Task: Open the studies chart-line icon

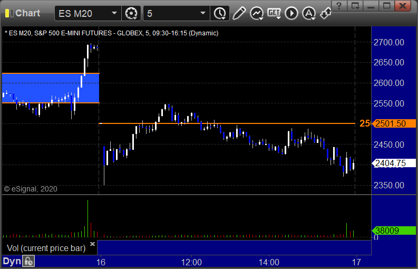Action: (257, 13)
